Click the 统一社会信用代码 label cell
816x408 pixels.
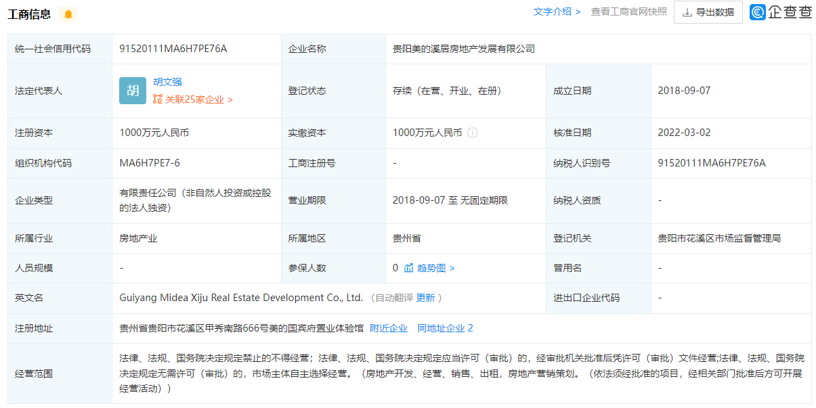click(x=60, y=49)
